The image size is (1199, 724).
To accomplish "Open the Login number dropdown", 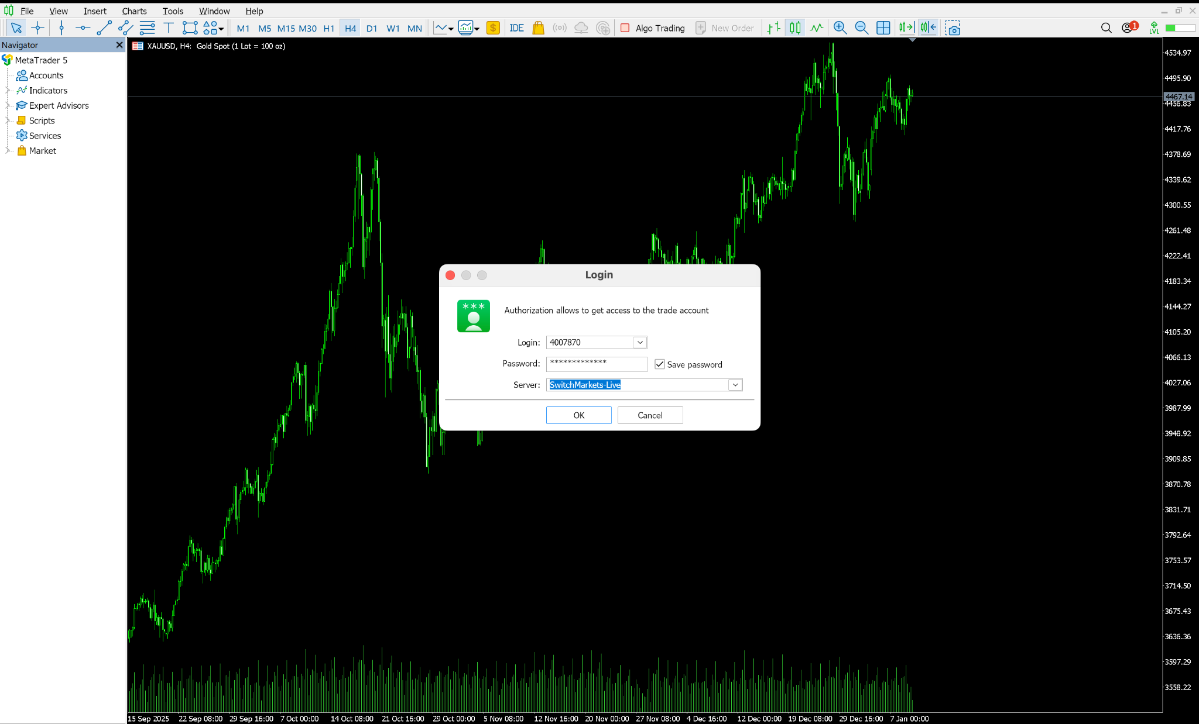I will click(640, 342).
